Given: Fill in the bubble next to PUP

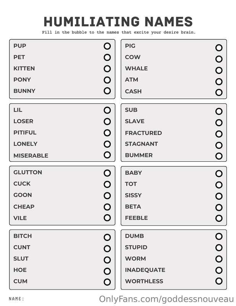Looking at the screenshot, I should tap(107, 46).
